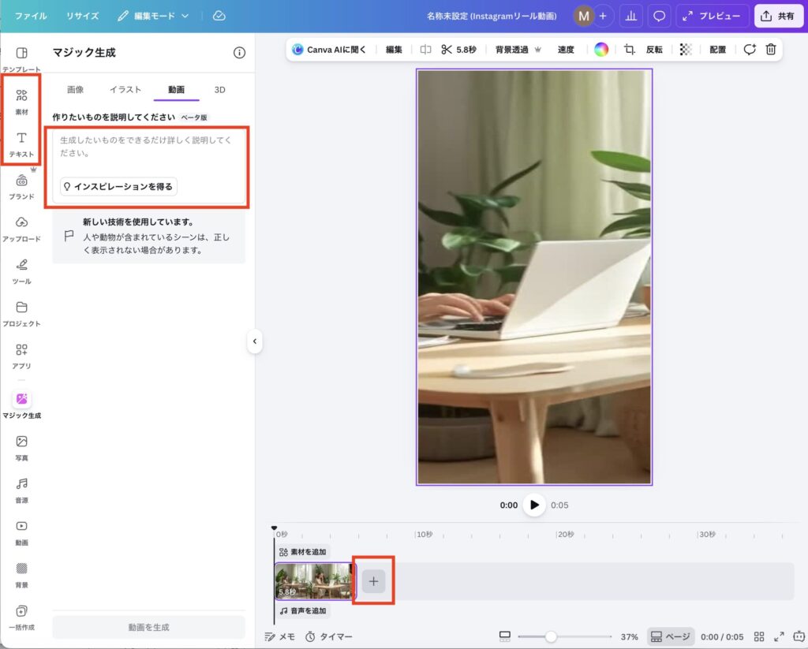Viewport: 808px width, 649px height.
Task: Select the crop tool in the toolbar
Action: pos(630,49)
